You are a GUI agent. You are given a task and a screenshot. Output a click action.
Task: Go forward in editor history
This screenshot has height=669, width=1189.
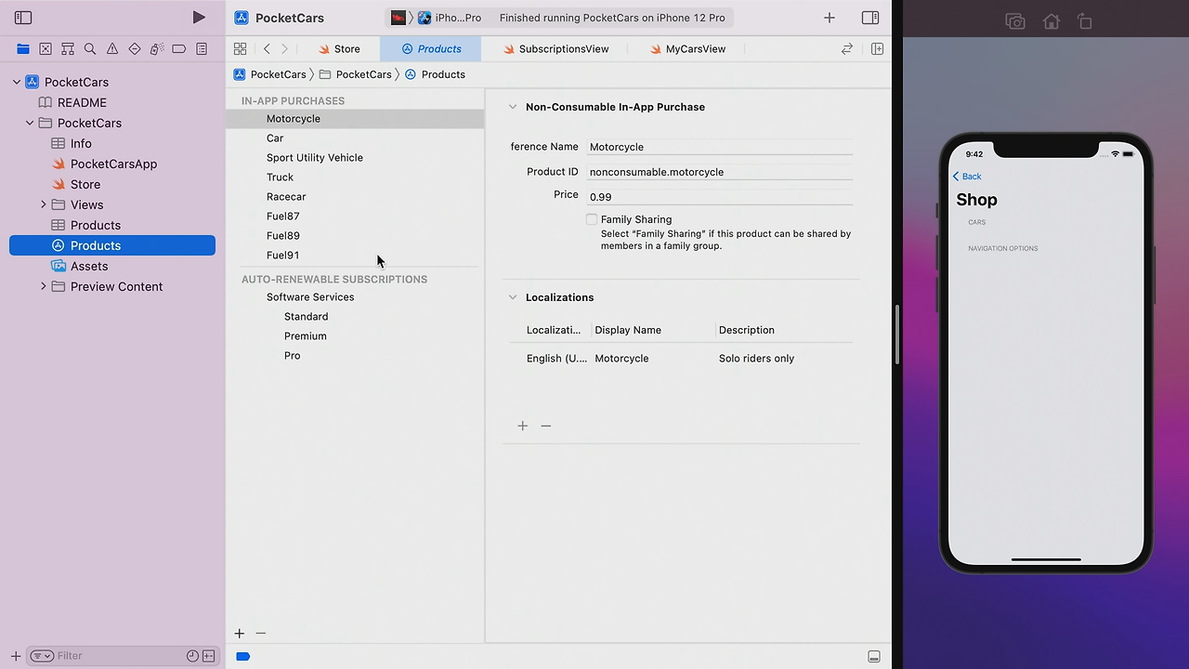(284, 48)
